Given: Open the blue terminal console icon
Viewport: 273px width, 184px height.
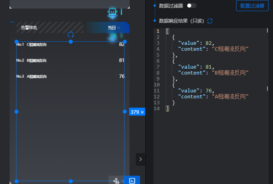Looking at the screenshot, I should pyautogui.click(x=132, y=180).
